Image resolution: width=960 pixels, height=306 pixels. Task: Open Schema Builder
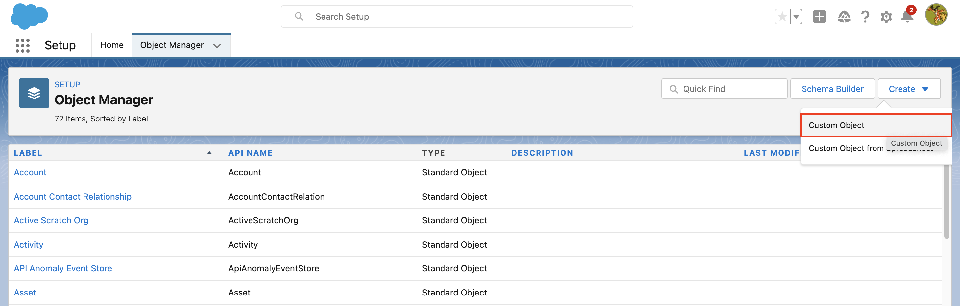tap(832, 89)
